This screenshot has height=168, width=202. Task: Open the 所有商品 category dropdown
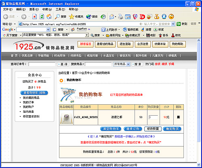click(128, 64)
